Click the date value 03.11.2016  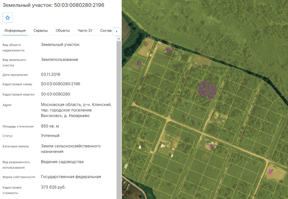pos(51,74)
